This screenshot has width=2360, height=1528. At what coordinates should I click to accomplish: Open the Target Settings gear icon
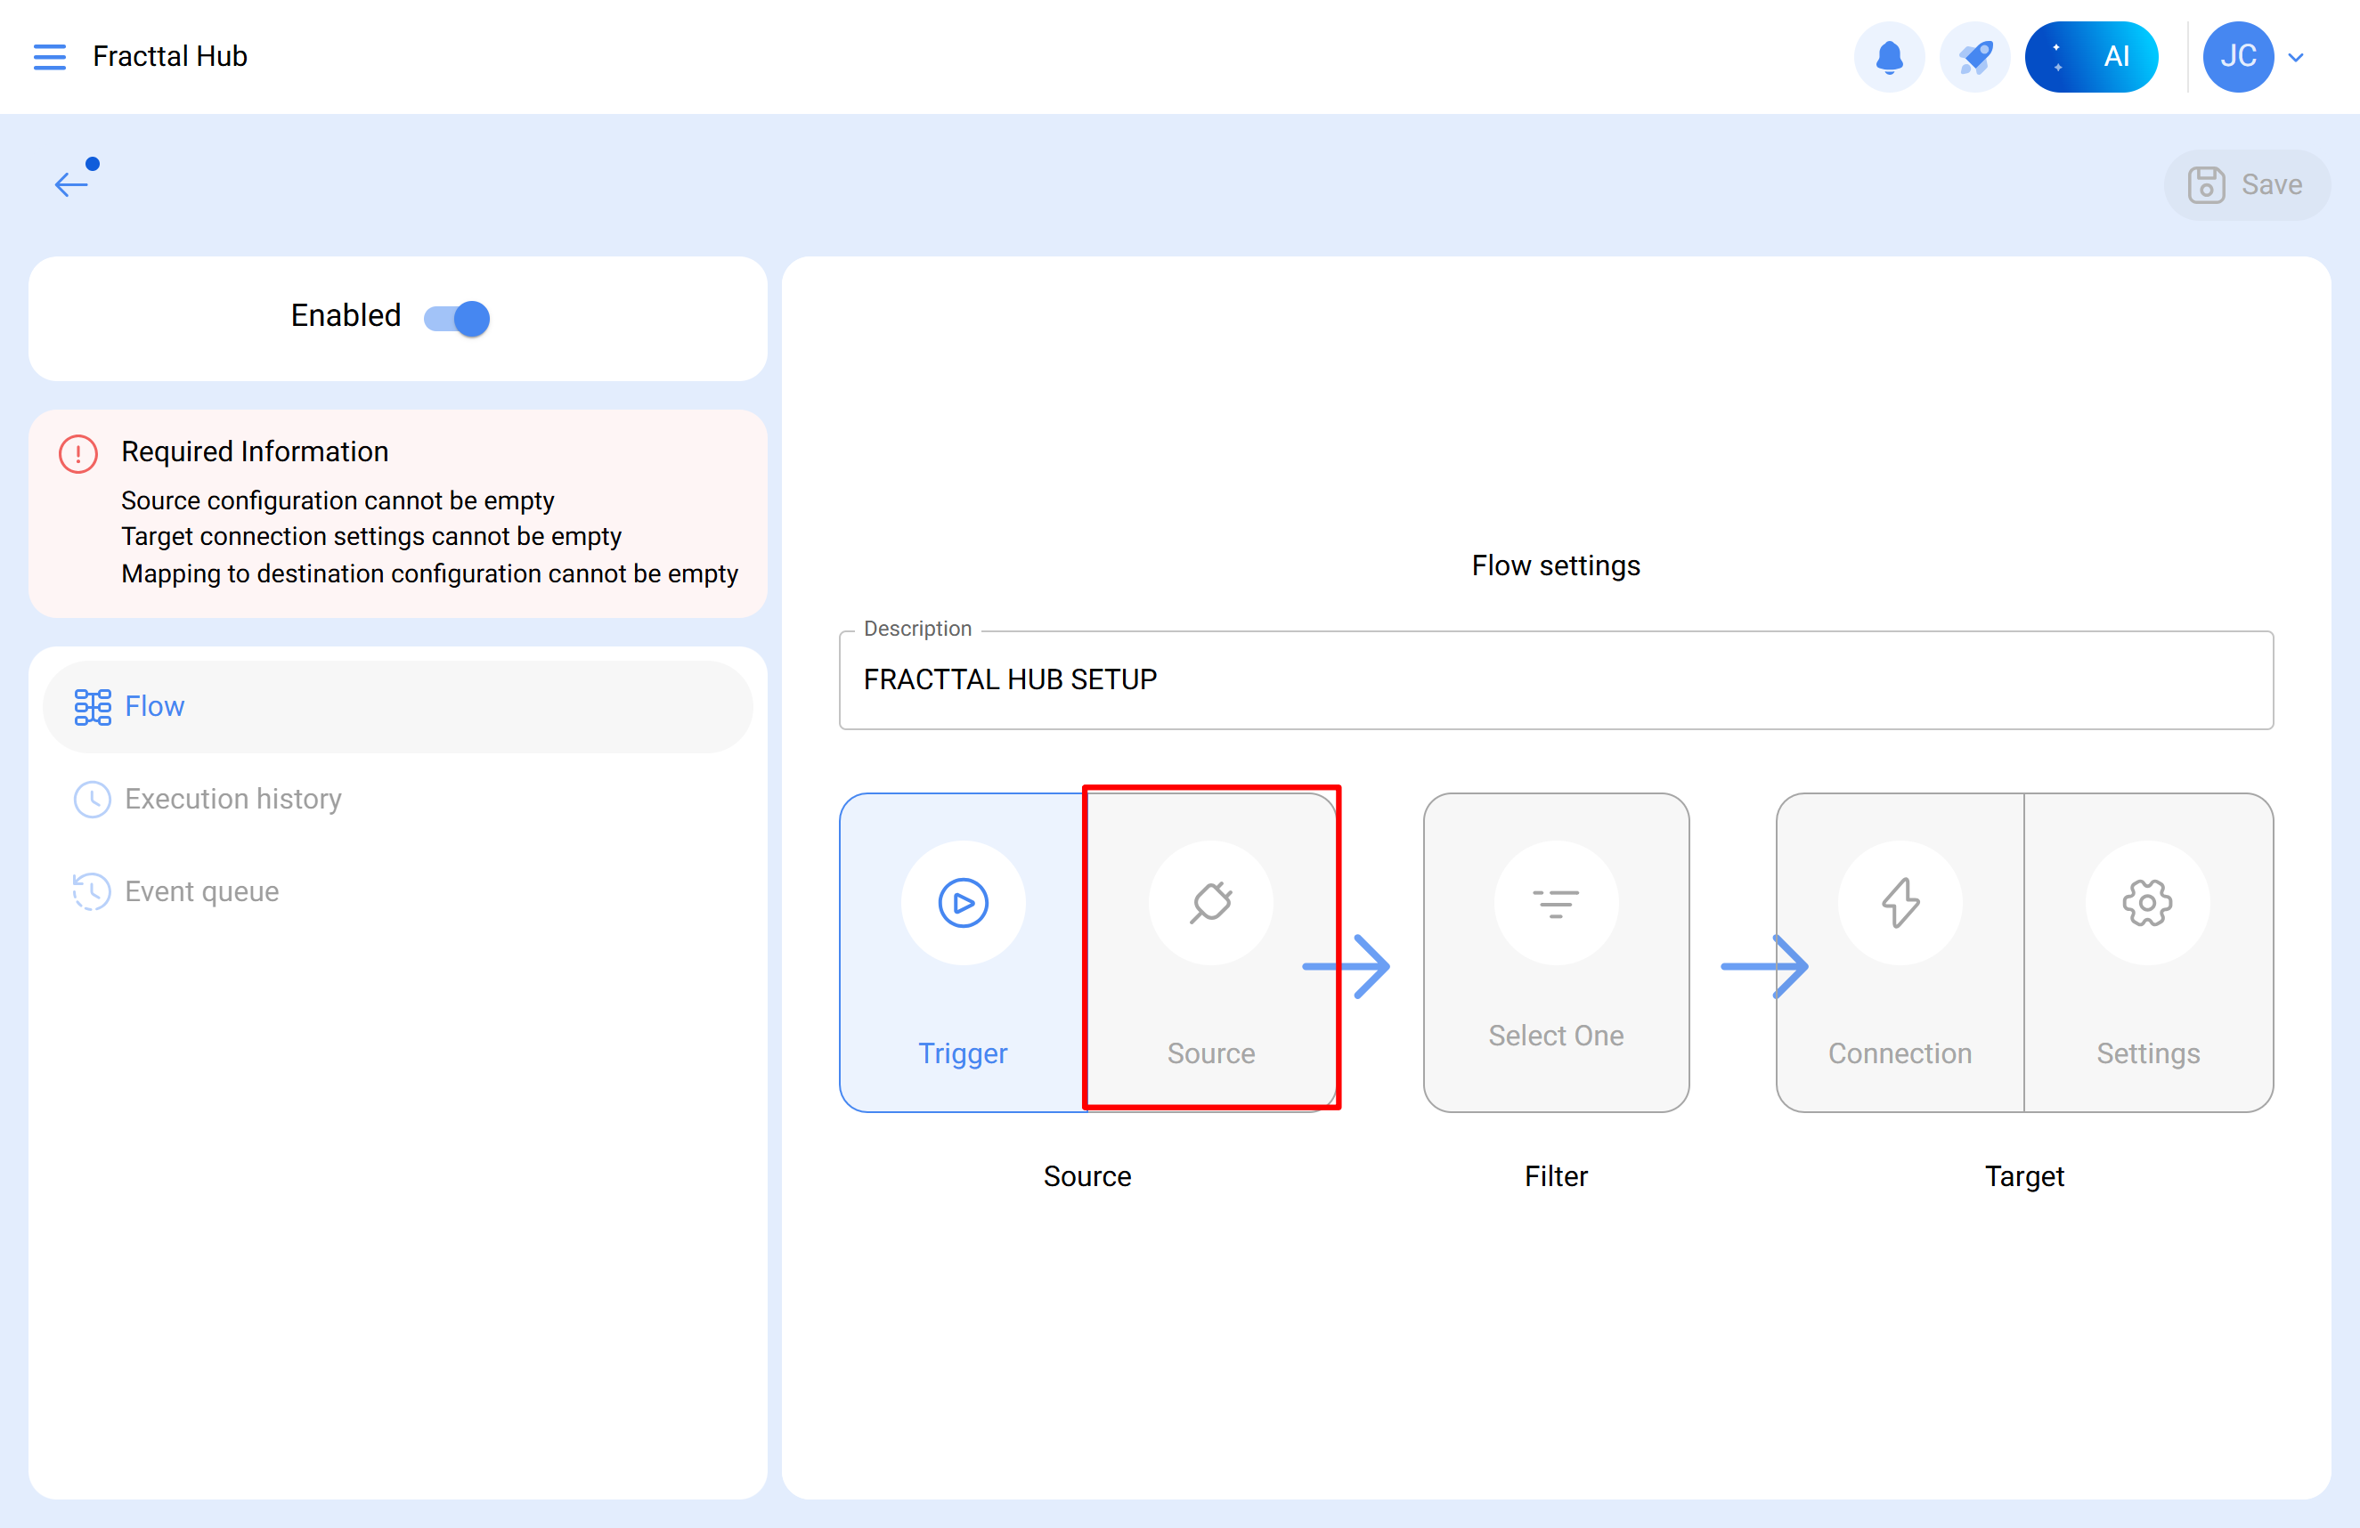(2147, 903)
